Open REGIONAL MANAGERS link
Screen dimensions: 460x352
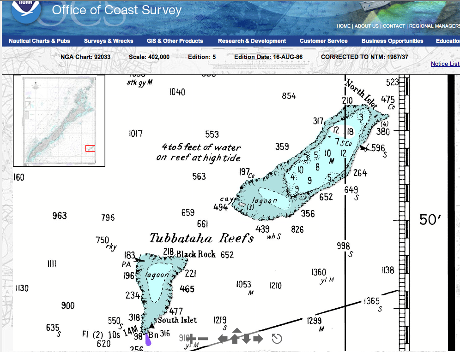coord(434,26)
